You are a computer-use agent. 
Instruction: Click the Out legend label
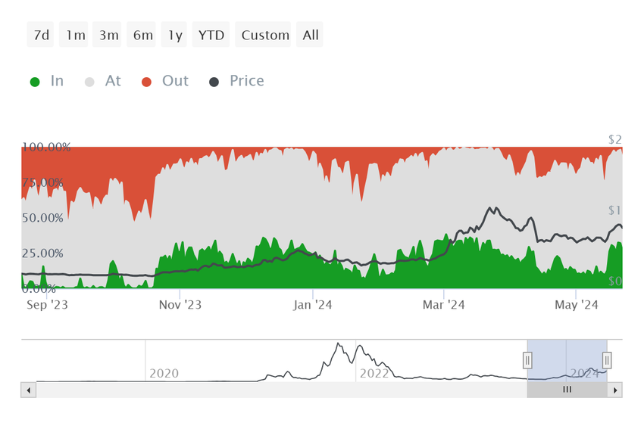pos(175,81)
